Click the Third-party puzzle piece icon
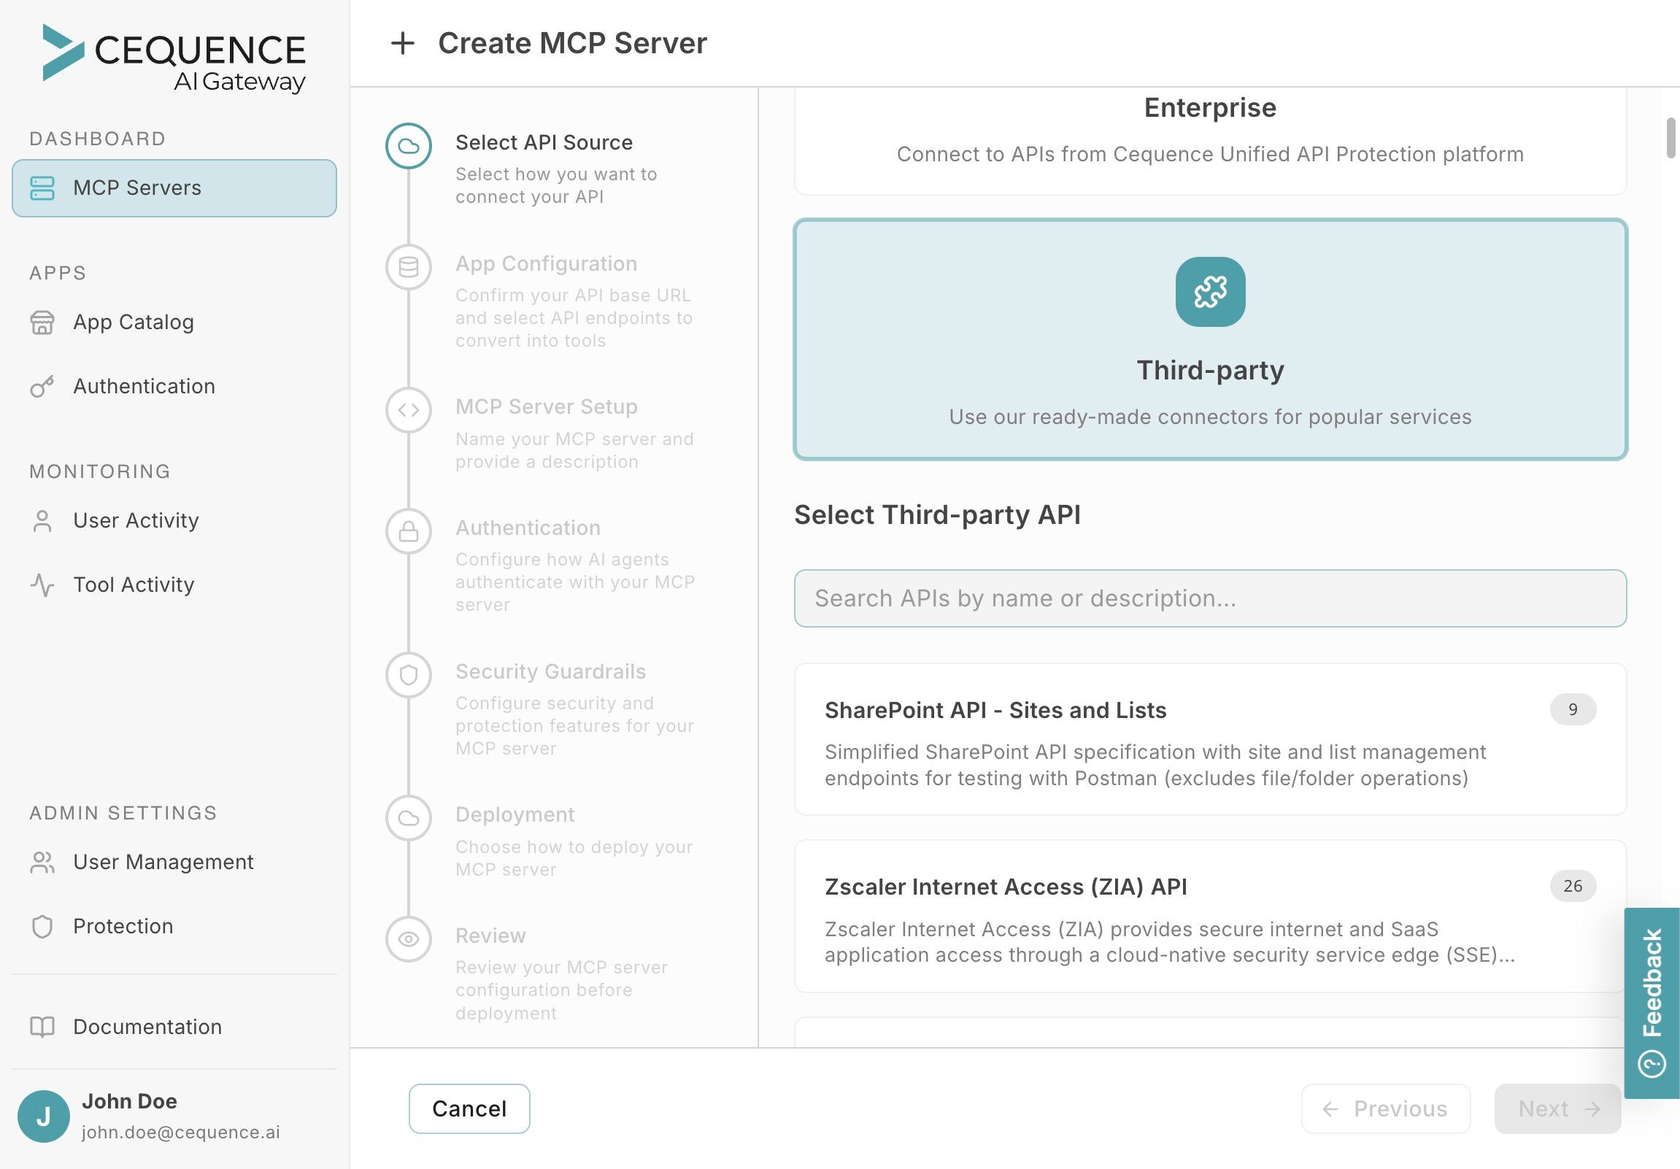This screenshot has width=1680, height=1169. pos(1209,291)
